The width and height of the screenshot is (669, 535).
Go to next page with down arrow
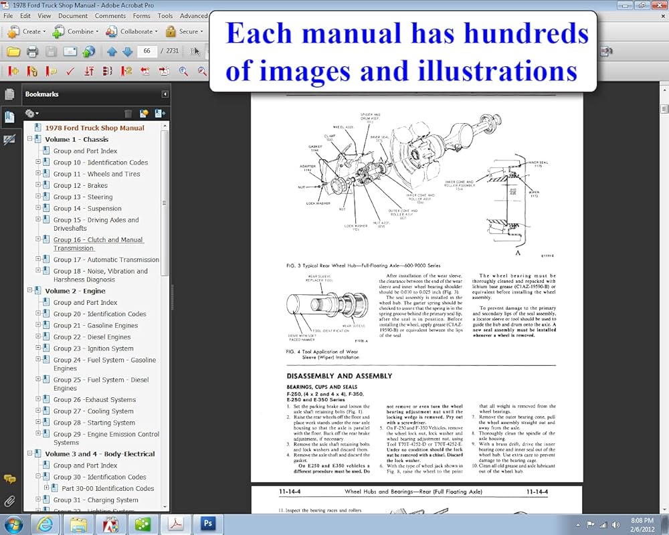click(127, 51)
